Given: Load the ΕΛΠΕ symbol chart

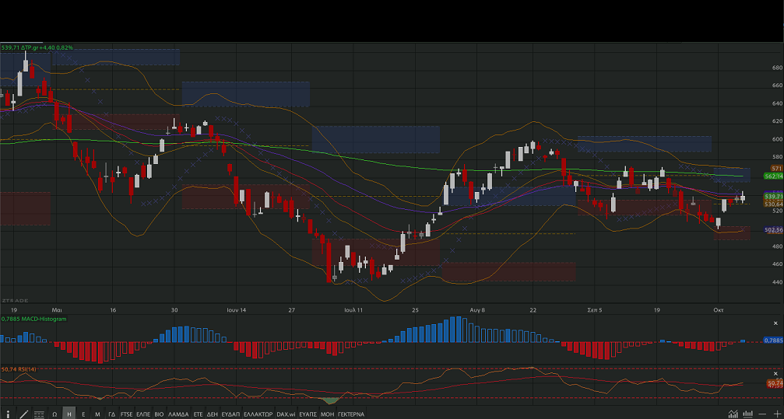Looking at the screenshot, I should click(143, 414).
